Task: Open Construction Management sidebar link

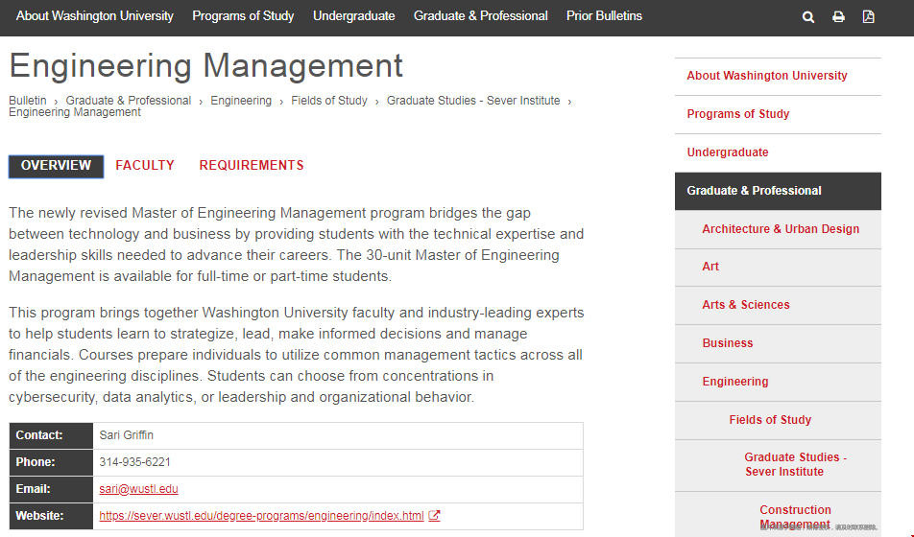Action: tap(795, 517)
